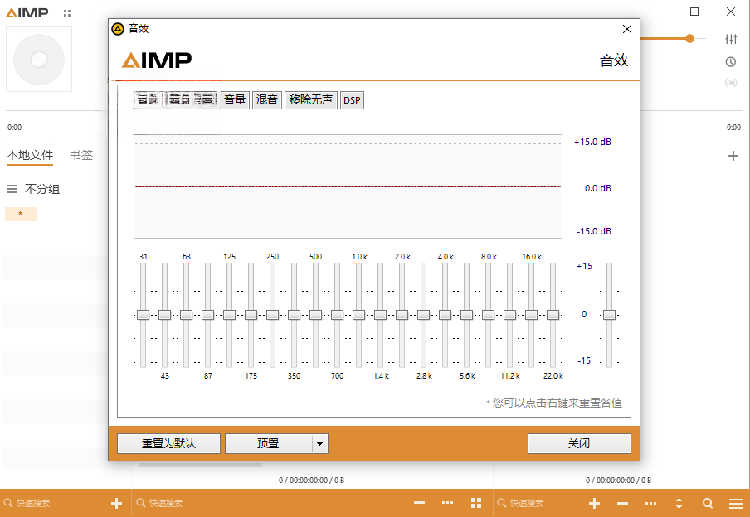
Task: Click the 22.0k equalizer slider handle
Action: pos(553,314)
